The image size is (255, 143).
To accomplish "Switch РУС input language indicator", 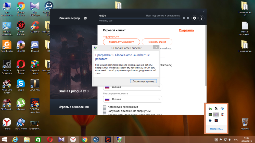I will [236, 140].
